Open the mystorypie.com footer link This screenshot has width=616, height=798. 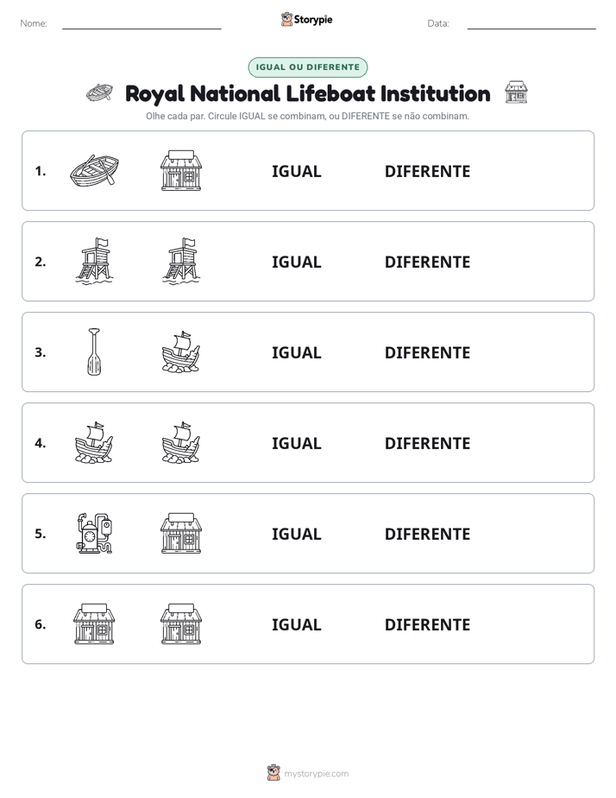click(x=308, y=773)
